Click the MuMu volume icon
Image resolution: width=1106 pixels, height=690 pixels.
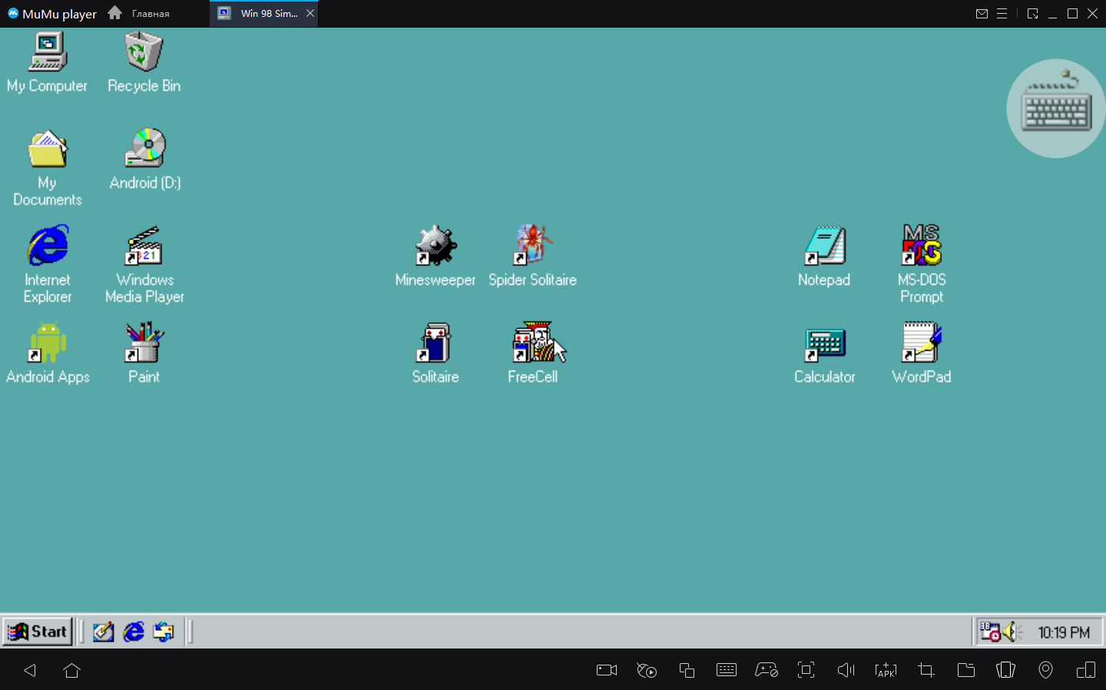(846, 670)
